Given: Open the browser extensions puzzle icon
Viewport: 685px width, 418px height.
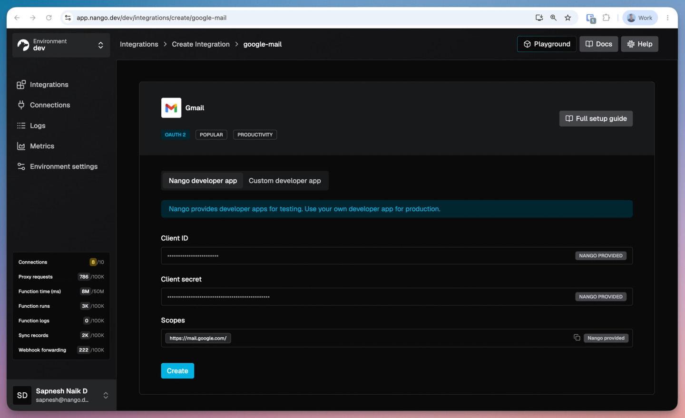Looking at the screenshot, I should click(x=606, y=18).
